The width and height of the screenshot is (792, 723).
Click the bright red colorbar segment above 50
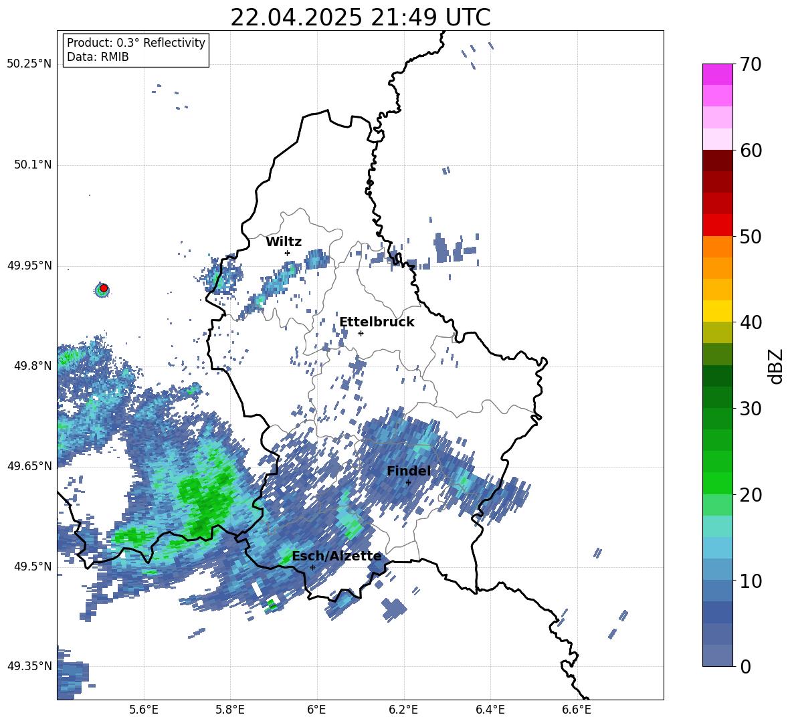point(717,225)
